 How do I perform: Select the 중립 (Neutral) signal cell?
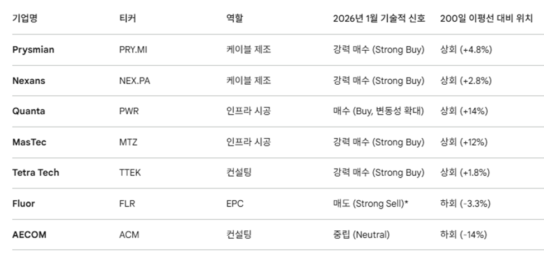pos(361,235)
